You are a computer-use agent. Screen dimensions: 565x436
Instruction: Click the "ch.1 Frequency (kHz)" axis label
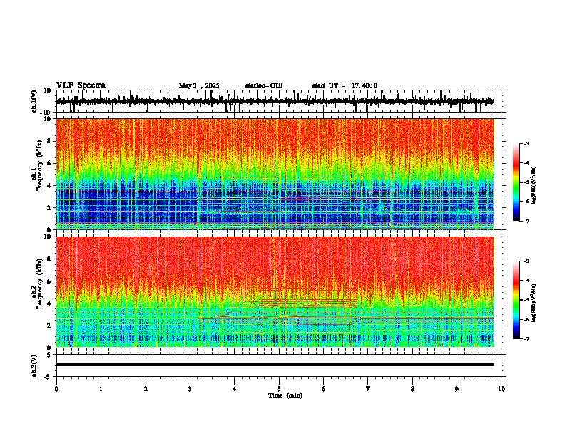[x=36, y=165]
